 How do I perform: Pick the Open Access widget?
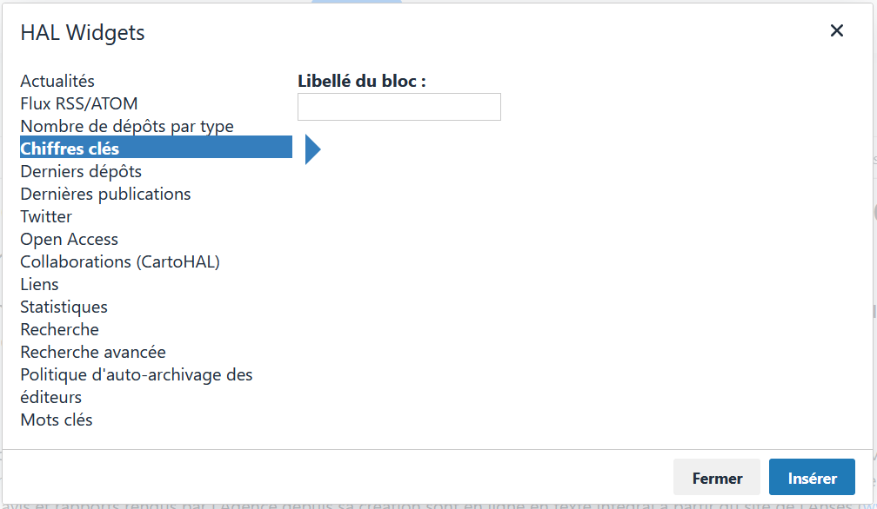[69, 239]
